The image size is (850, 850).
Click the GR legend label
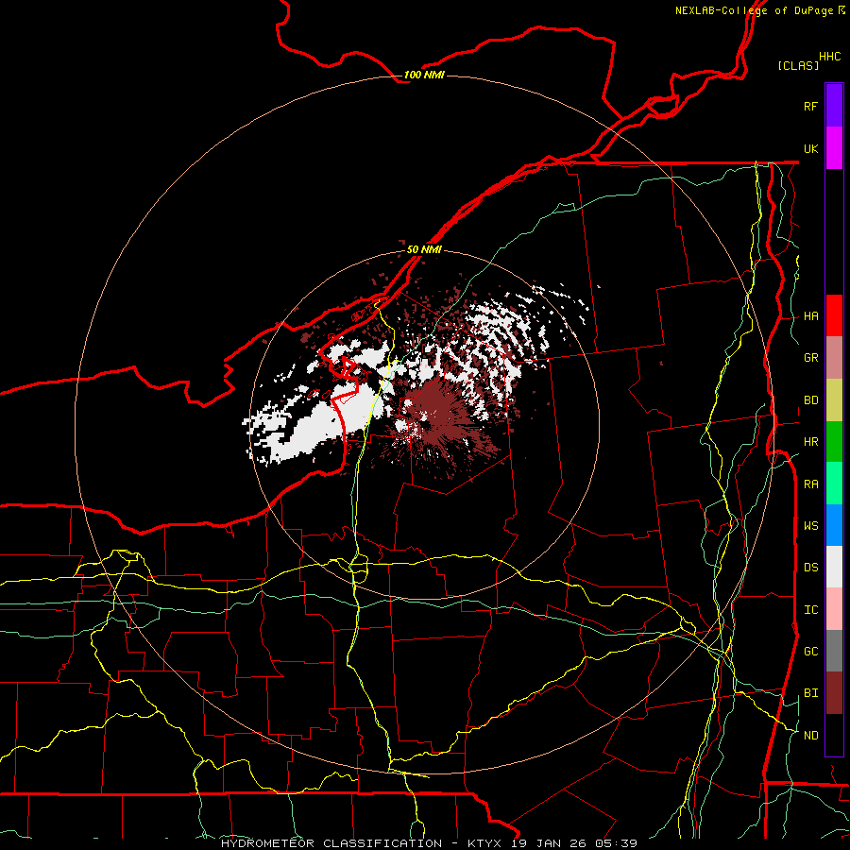click(810, 358)
